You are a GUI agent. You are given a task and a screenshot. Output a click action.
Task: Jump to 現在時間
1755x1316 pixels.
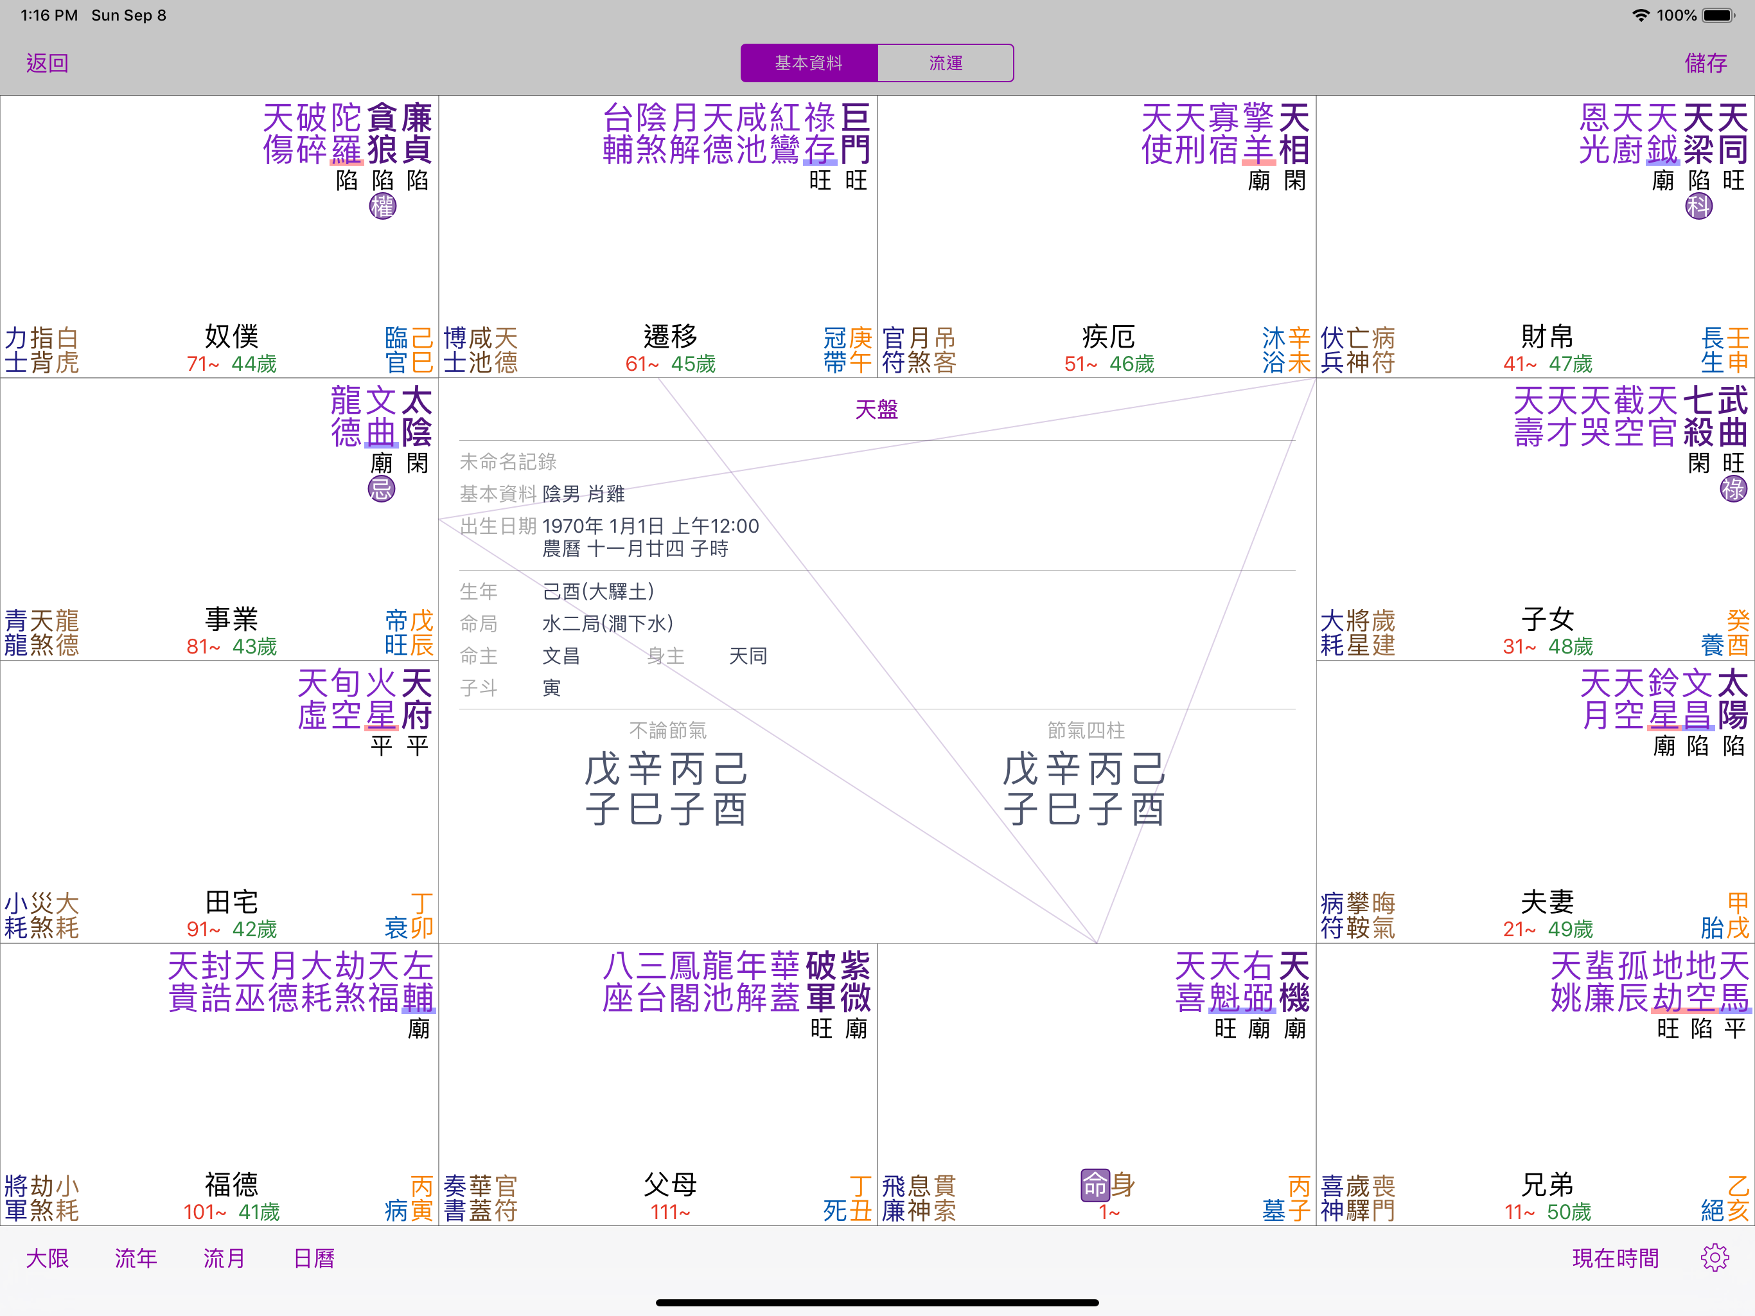pyautogui.click(x=1616, y=1258)
